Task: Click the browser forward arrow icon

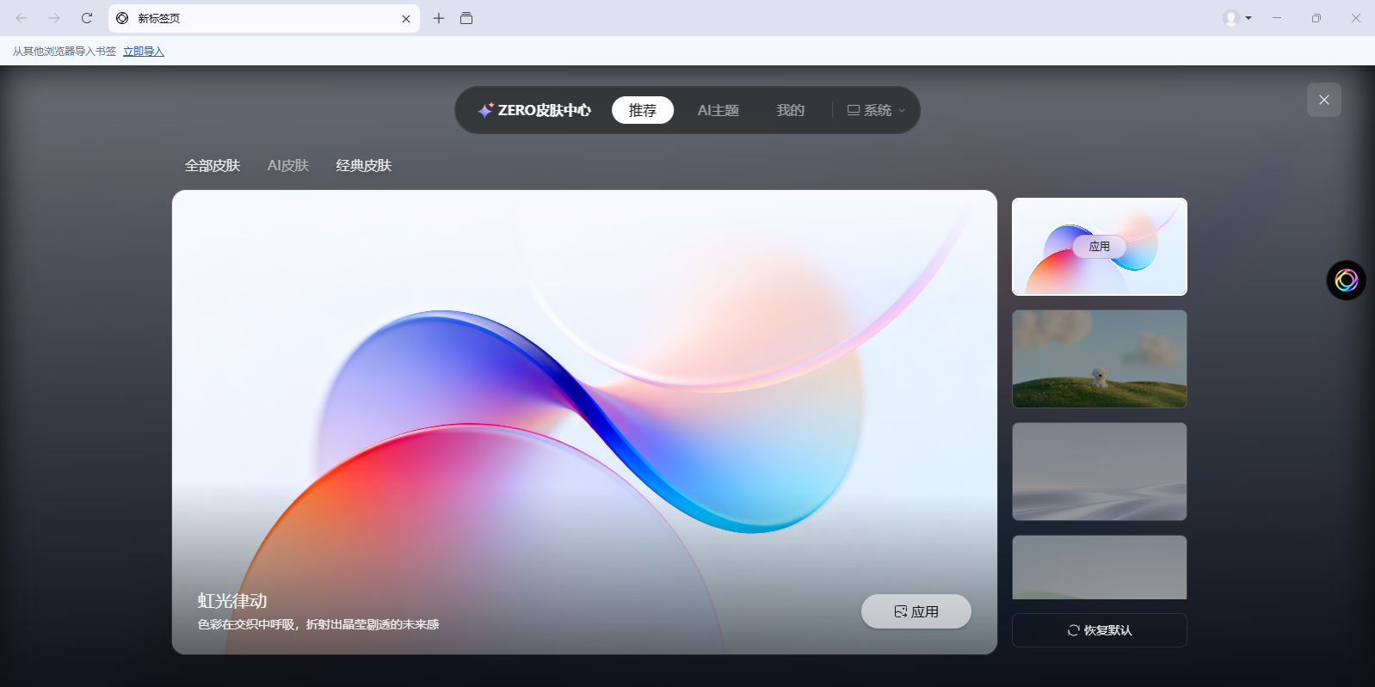Action: click(x=54, y=18)
